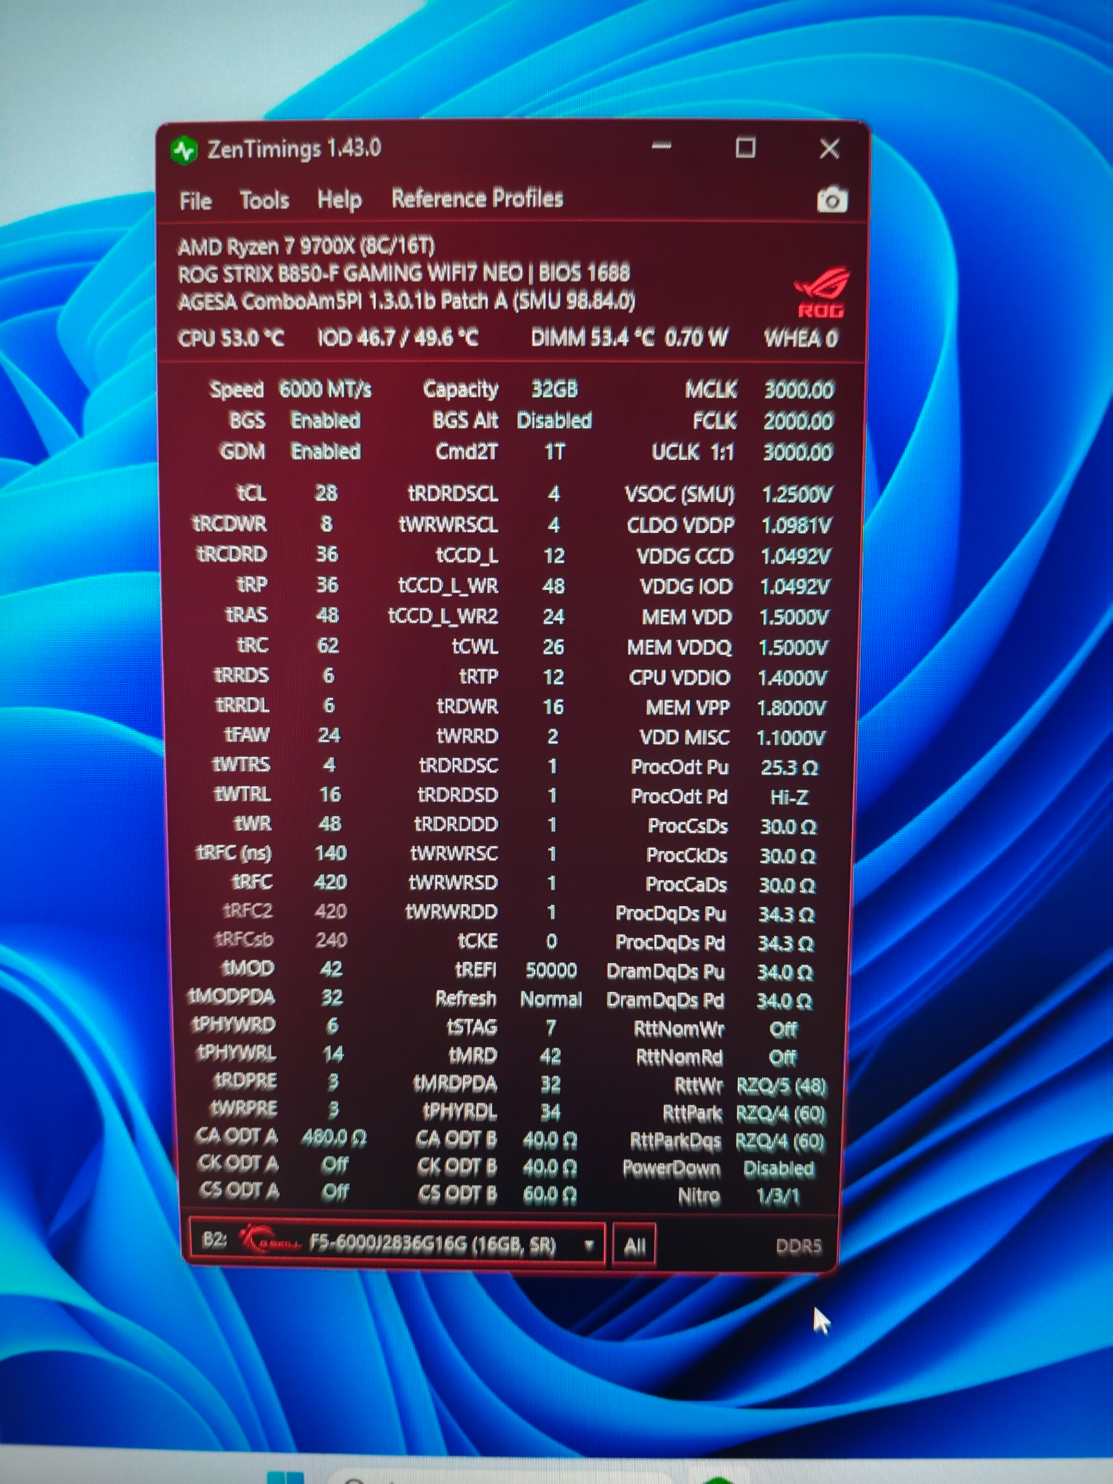
Task: Select the RttWr value 'RZQ/5 (48)'
Action: (x=782, y=1086)
